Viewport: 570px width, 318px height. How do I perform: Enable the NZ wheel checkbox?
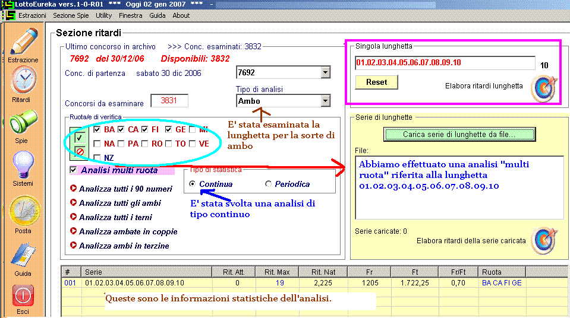97,158
